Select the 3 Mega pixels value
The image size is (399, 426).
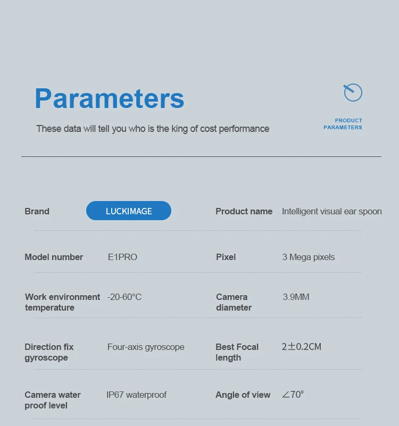click(309, 257)
